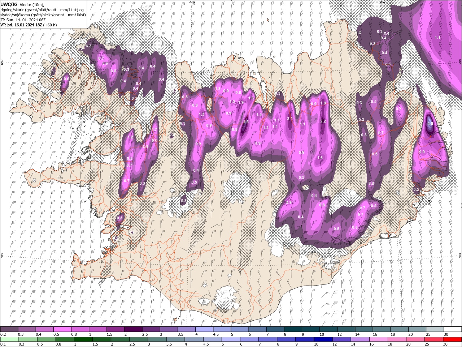This screenshot has width=462, height=347.
Task: Click the snow legend swatch starting at 0.5
Action: point(62,329)
